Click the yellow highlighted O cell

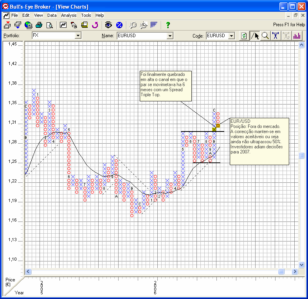pyautogui.click(x=218, y=126)
